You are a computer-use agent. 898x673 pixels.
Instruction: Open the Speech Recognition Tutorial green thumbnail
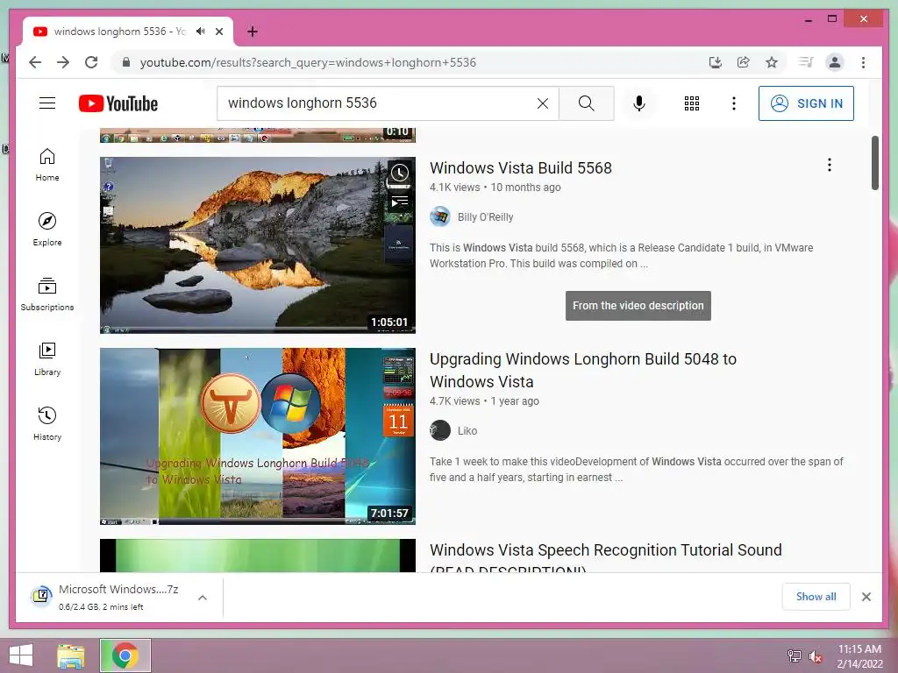pyautogui.click(x=258, y=555)
